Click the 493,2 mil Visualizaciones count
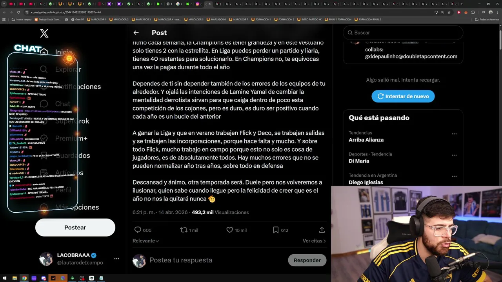Image resolution: width=502 pixels, height=282 pixels. pos(220,212)
